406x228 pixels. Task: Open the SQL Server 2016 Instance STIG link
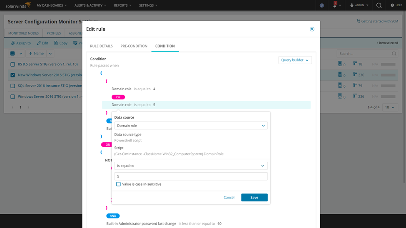click(x=50, y=86)
